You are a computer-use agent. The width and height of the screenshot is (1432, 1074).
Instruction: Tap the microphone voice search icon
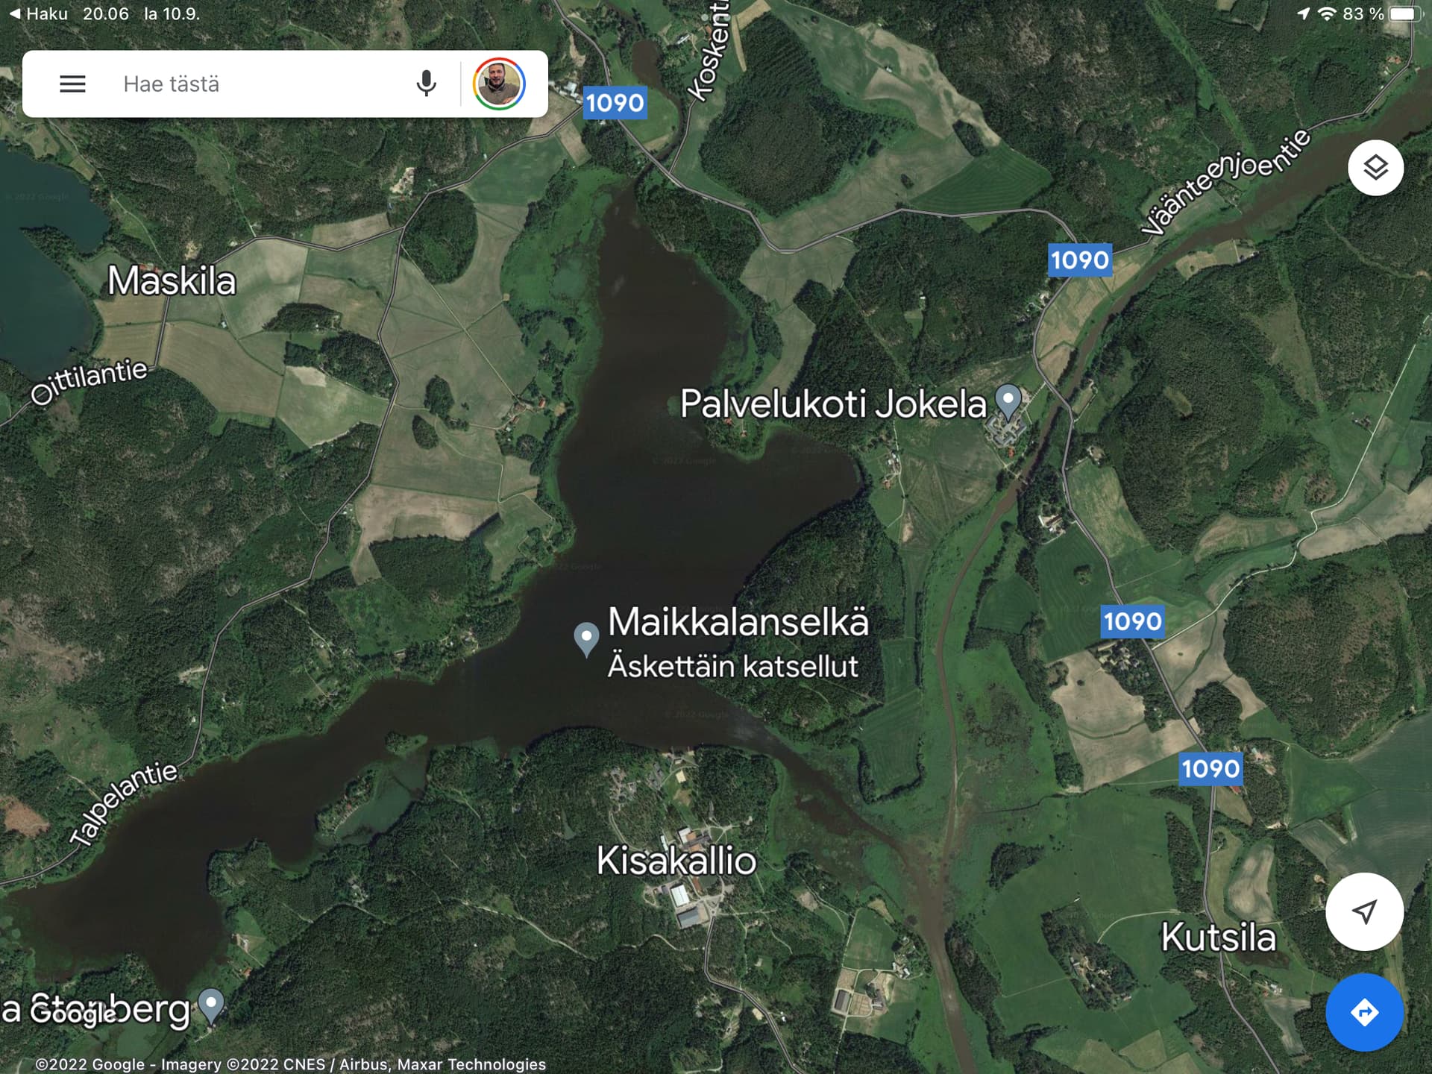(x=426, y=84)
